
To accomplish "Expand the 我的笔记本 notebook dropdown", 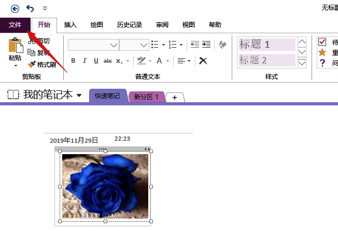I will point(79,95).
